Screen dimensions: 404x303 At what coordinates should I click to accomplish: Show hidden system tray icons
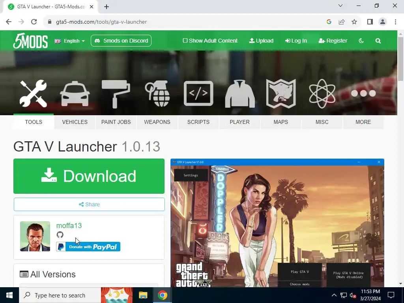(x=334, y=295)
